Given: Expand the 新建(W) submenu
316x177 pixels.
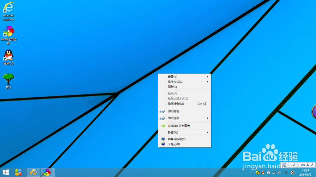Looking at the screenshot, I should point(185,132).
